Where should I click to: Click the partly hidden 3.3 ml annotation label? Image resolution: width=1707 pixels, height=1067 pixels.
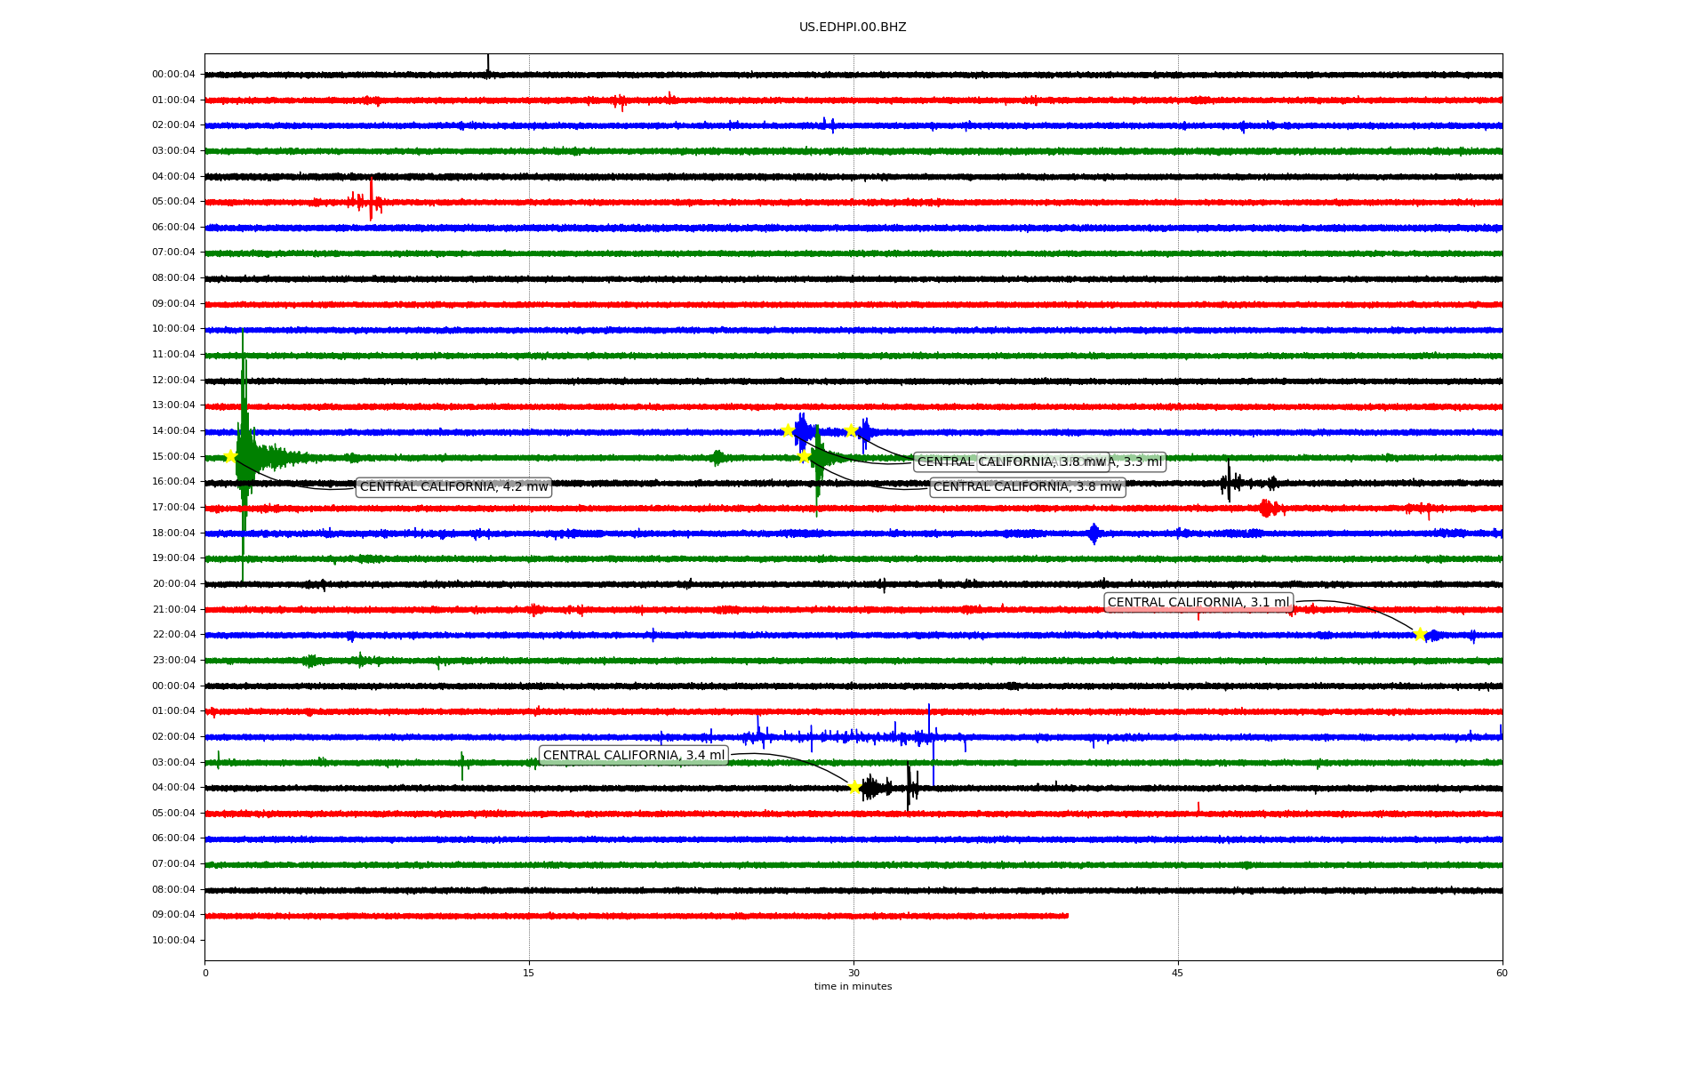[1140, 461]
